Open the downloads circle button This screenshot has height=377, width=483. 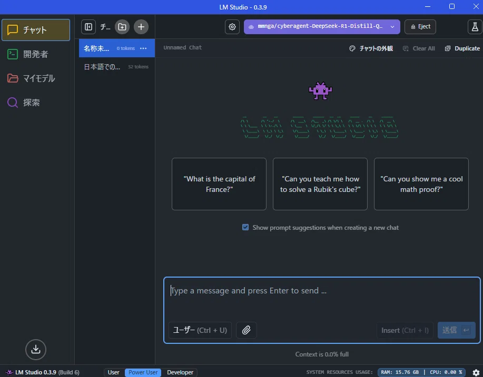pos(36,349)
